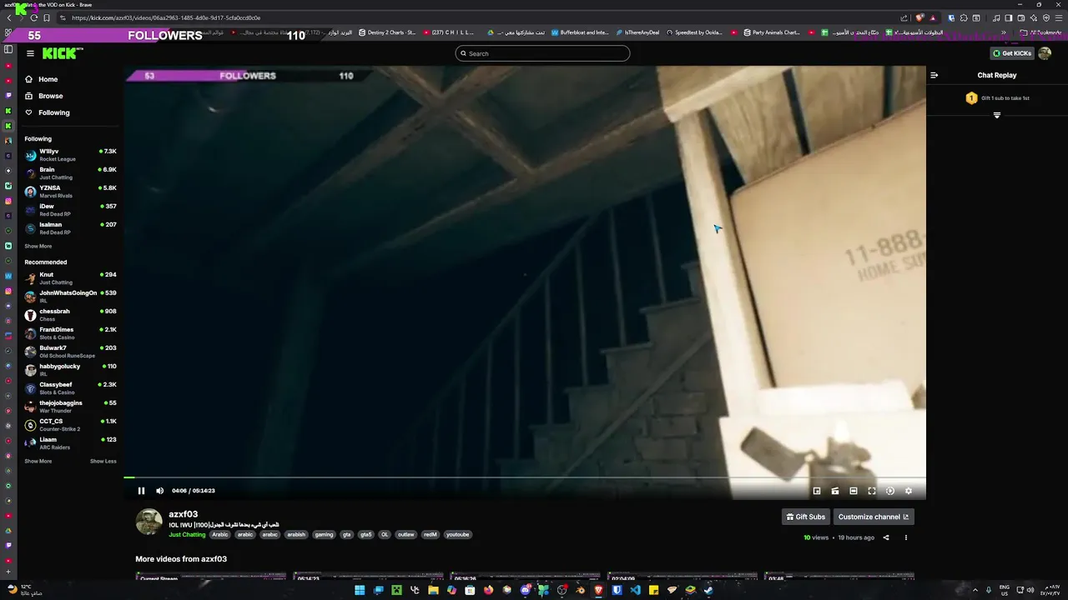
Task: Mute the video player volume
Action: pos(159,491)
